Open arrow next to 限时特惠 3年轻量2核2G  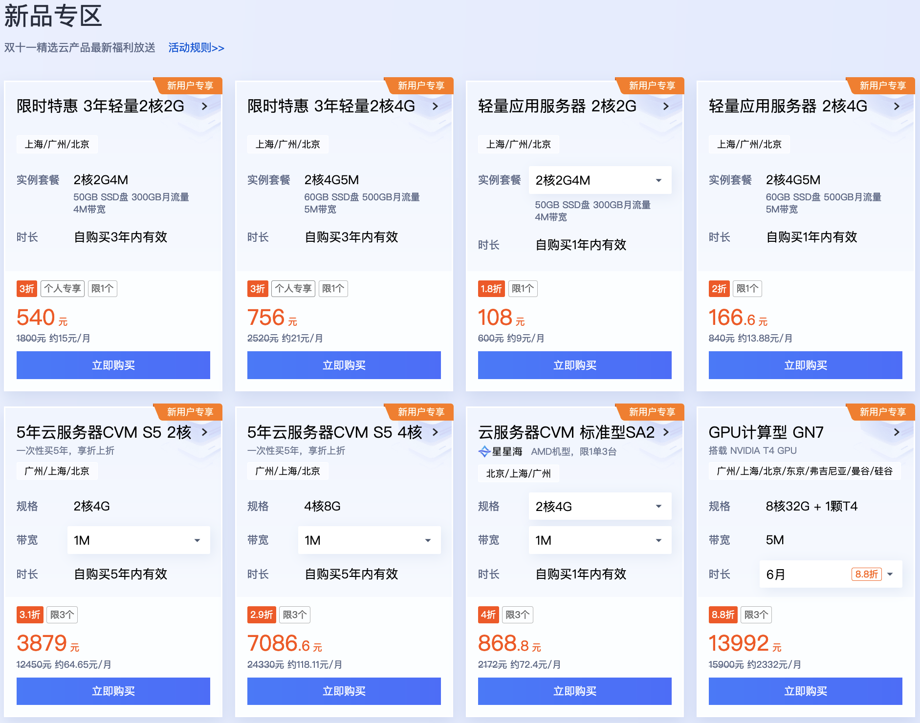[205, 106]
